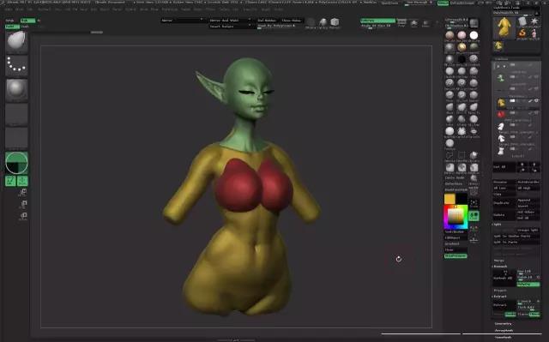This screenshot has height=342, width=549.
Task: Open the Smart ReSym dropdown
Action: [x=231, y=27]
